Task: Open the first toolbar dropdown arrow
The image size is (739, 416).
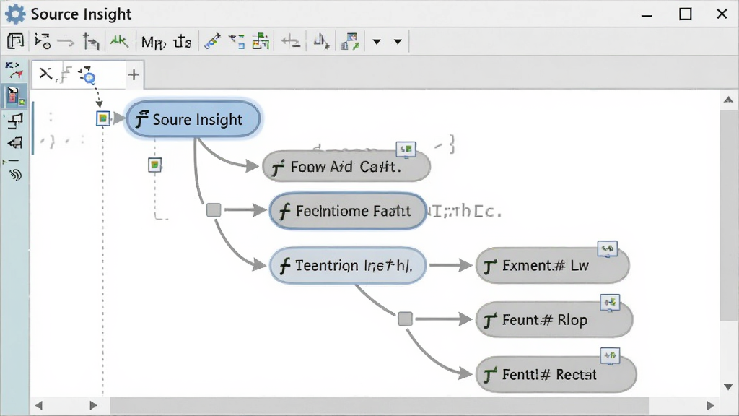Action: pyautogui.click(x=377, y=42)
